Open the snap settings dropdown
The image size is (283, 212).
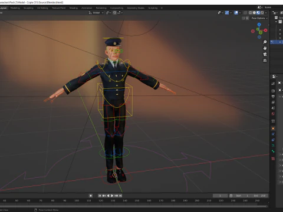[x=120, y=13]
